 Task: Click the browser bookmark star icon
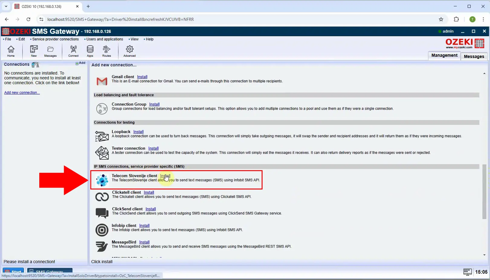tap(441, 19)
